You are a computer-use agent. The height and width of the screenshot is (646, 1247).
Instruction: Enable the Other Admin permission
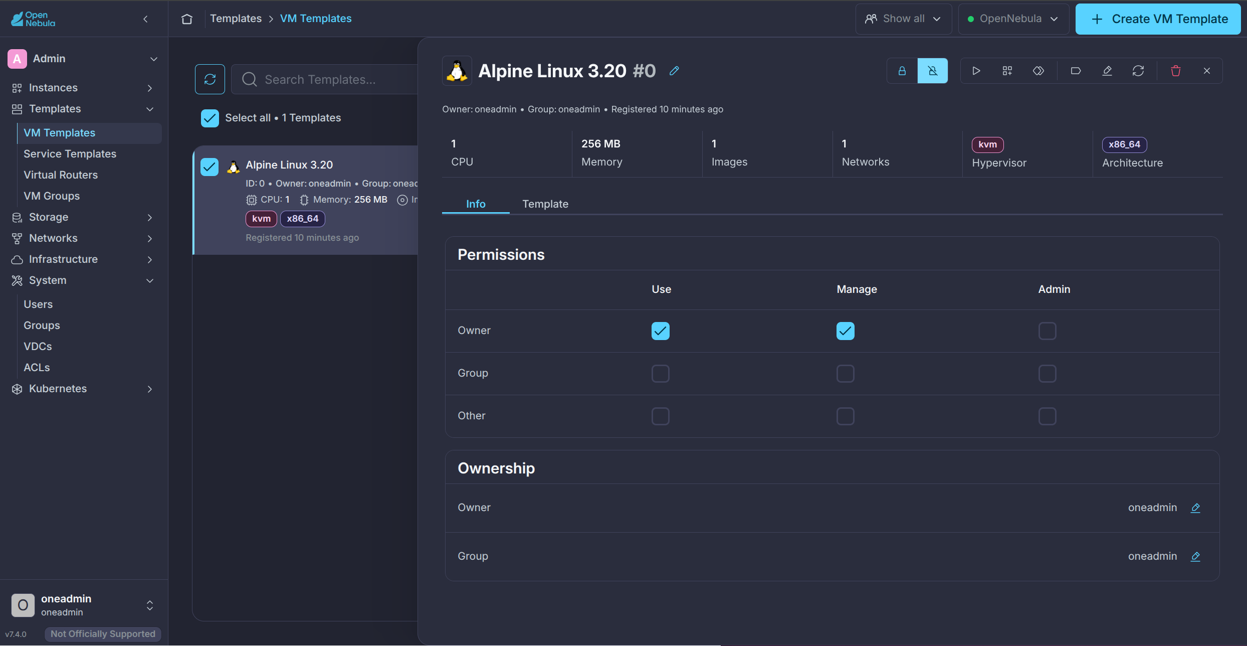click(1048, 416)
